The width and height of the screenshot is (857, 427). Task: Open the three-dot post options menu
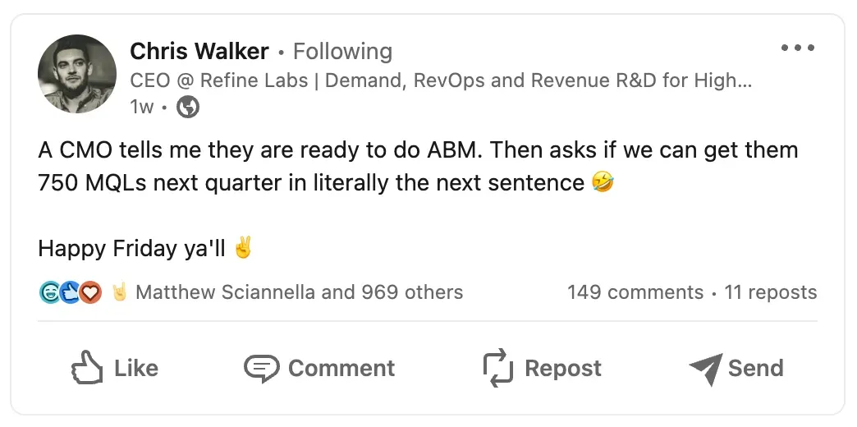click(x=797, y=48)
